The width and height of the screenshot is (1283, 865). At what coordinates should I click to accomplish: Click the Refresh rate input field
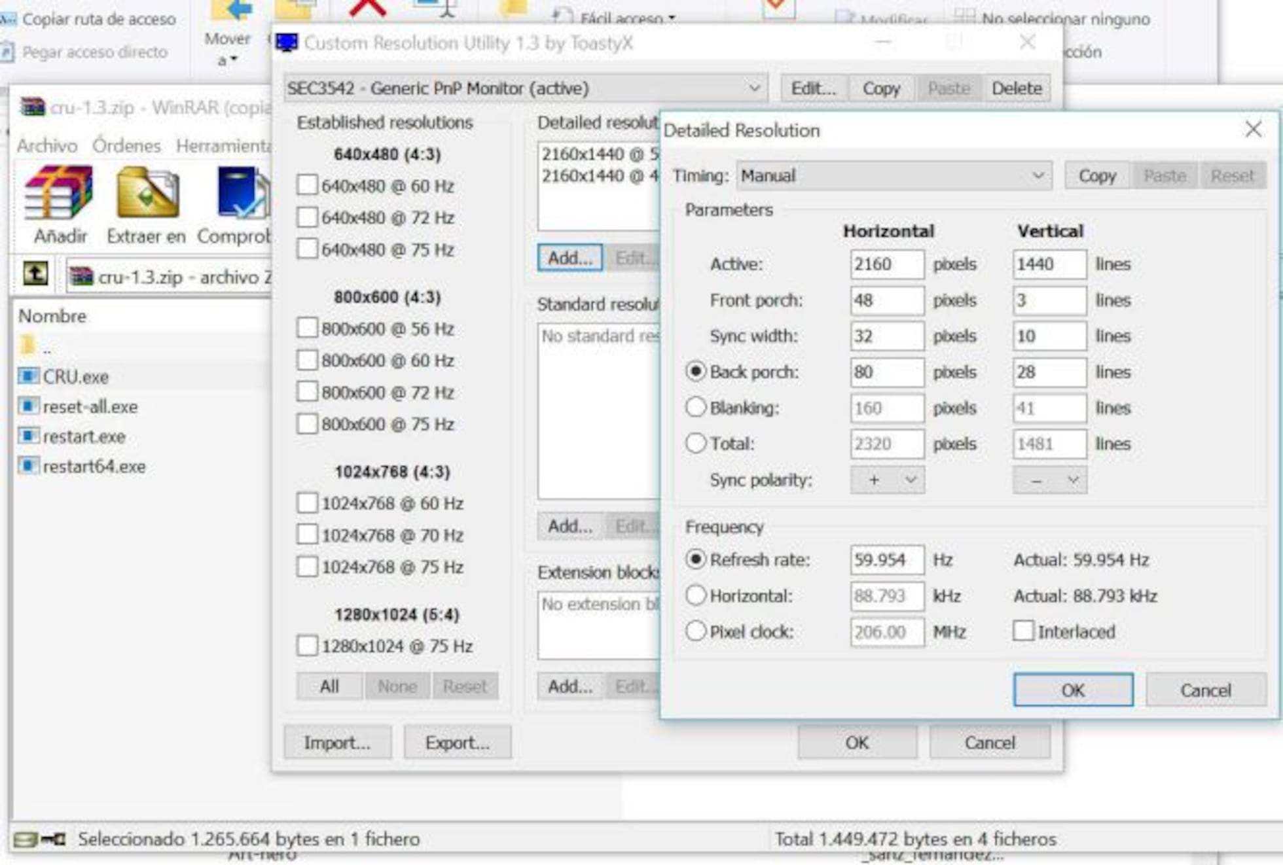886,560
